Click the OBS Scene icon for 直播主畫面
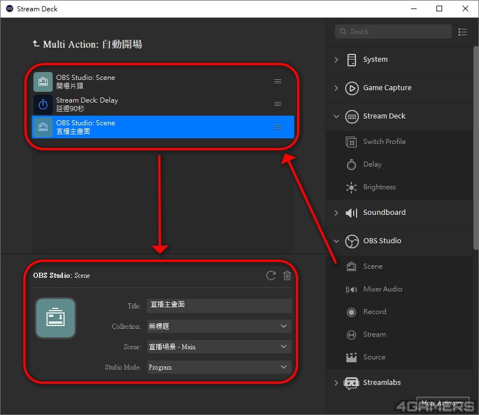Screen dimensions: 479x415 (43, 127)
